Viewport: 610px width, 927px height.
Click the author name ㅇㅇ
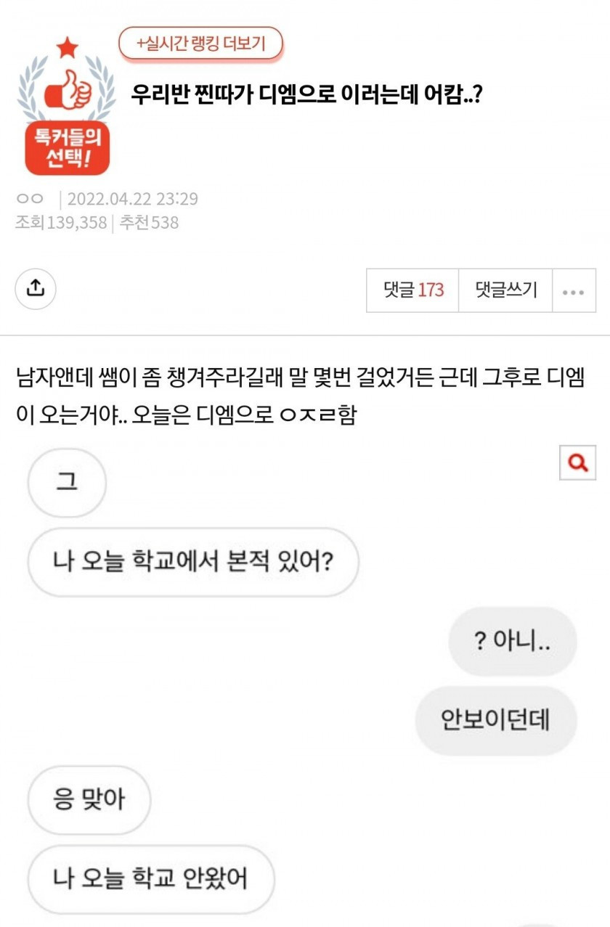tap(30, 199)
